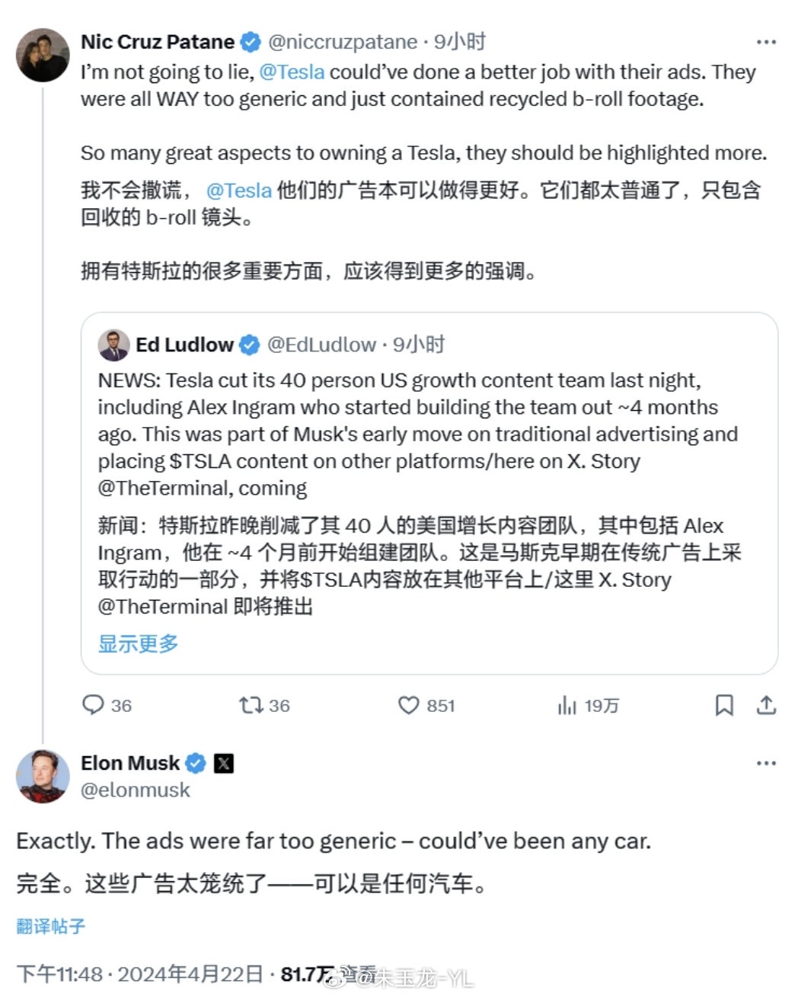Open Nic Cruz Patane's profile picture
Screen dimensions: 798x997
43,55
